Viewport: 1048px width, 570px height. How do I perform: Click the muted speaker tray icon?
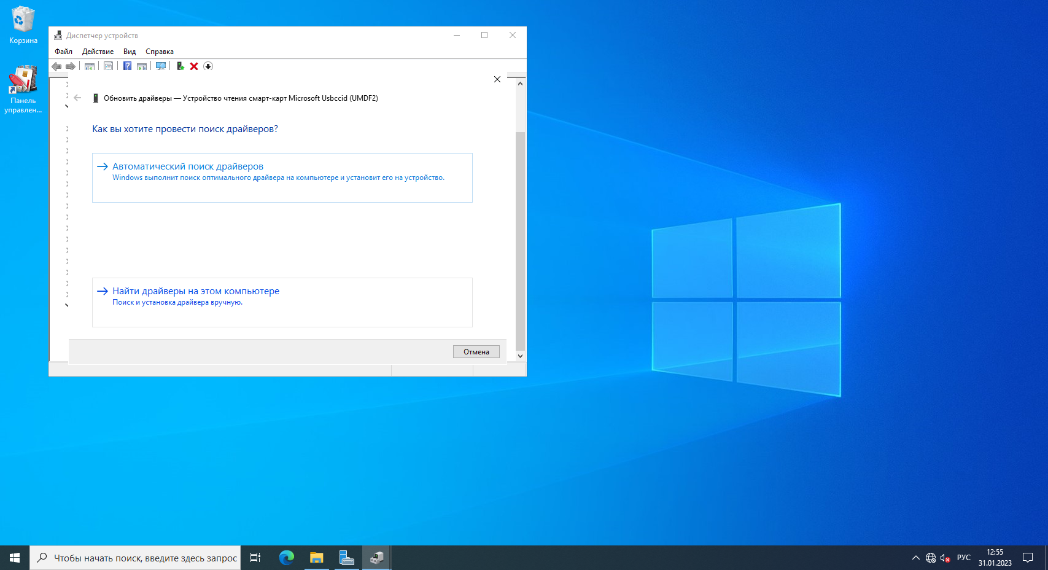coord(945,558)
